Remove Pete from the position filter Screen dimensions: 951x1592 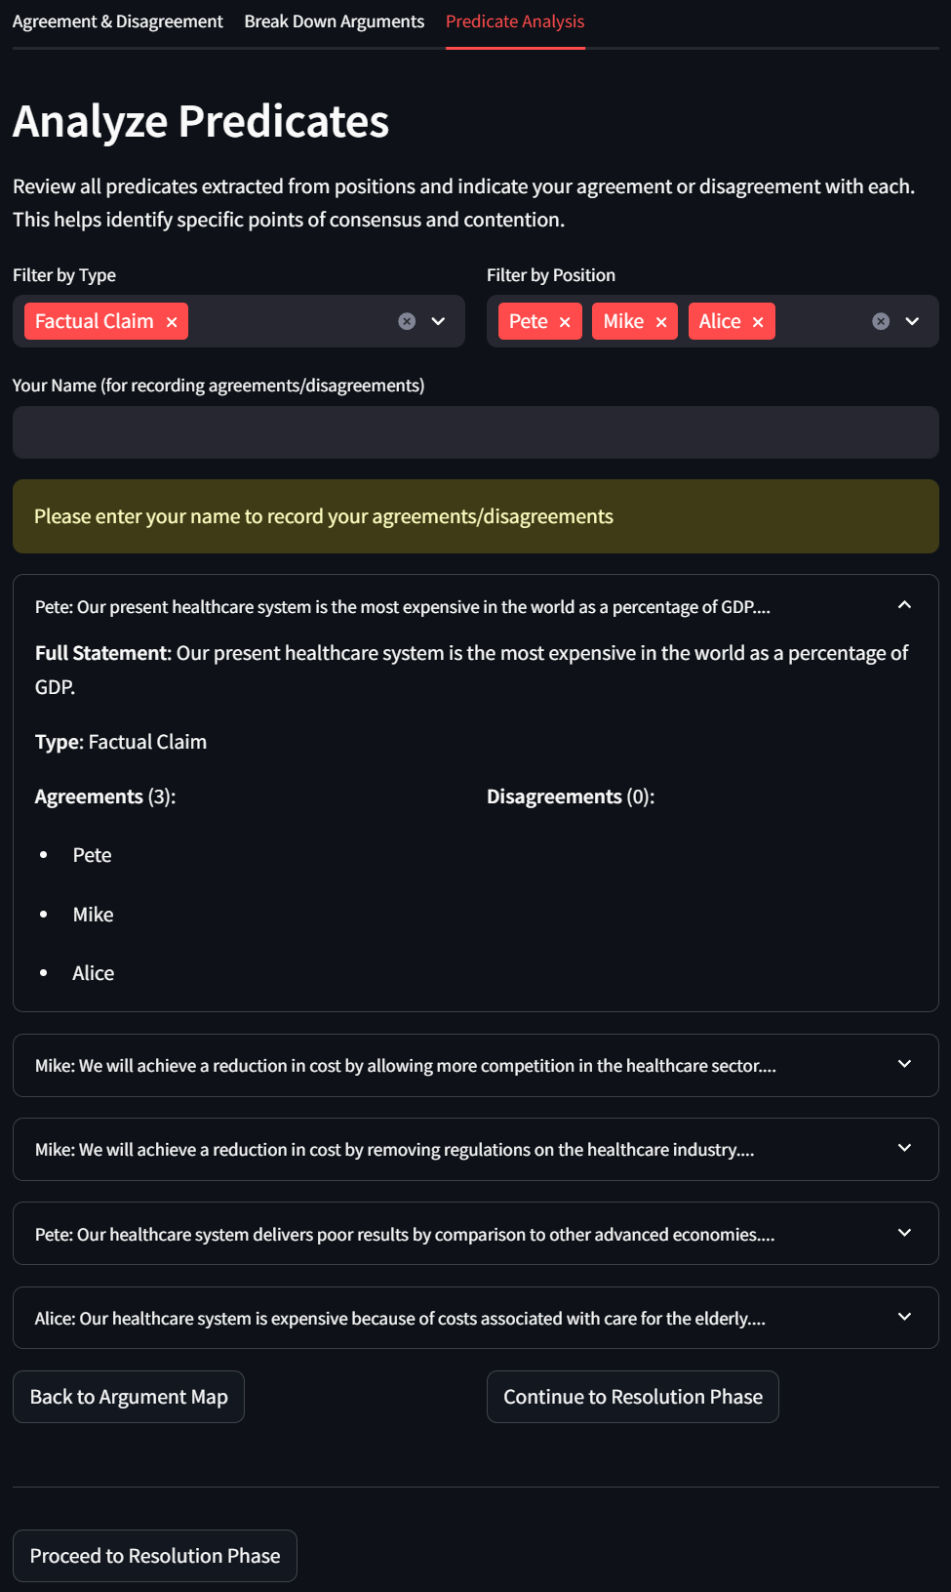click(x=565, y=322)
